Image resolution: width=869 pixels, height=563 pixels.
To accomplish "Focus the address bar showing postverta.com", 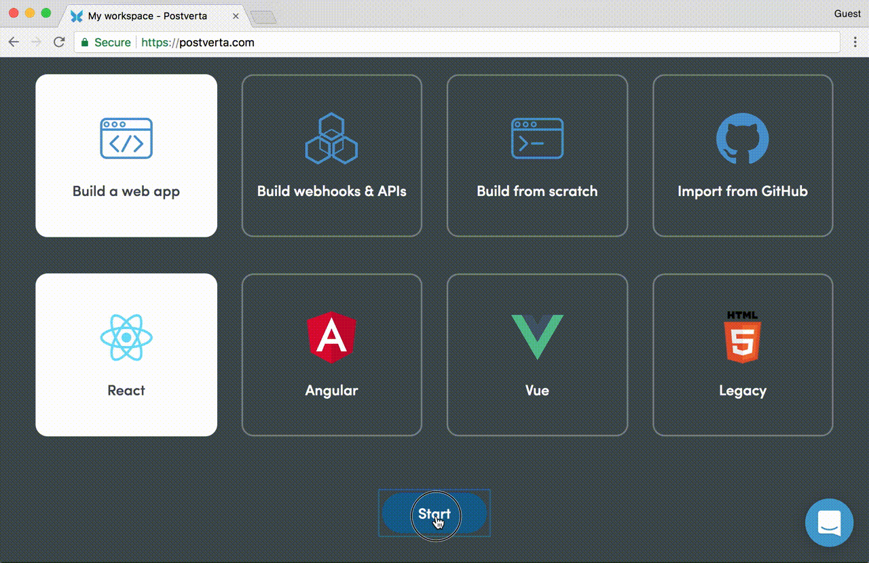I will (458, 42).
